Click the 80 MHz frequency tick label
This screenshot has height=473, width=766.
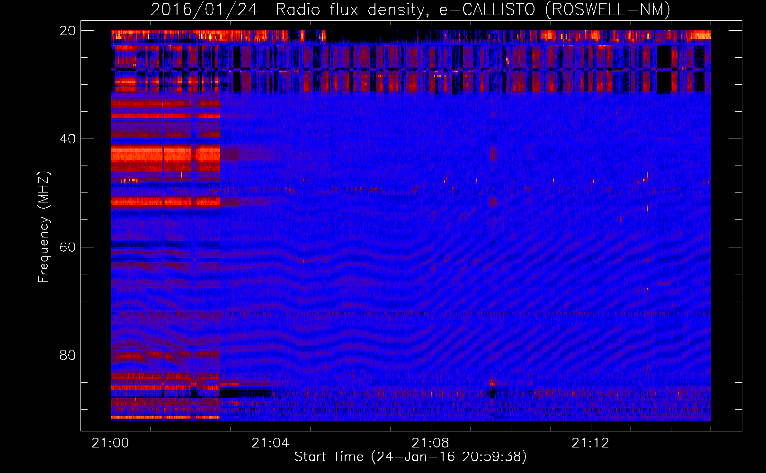coord(68,355)
